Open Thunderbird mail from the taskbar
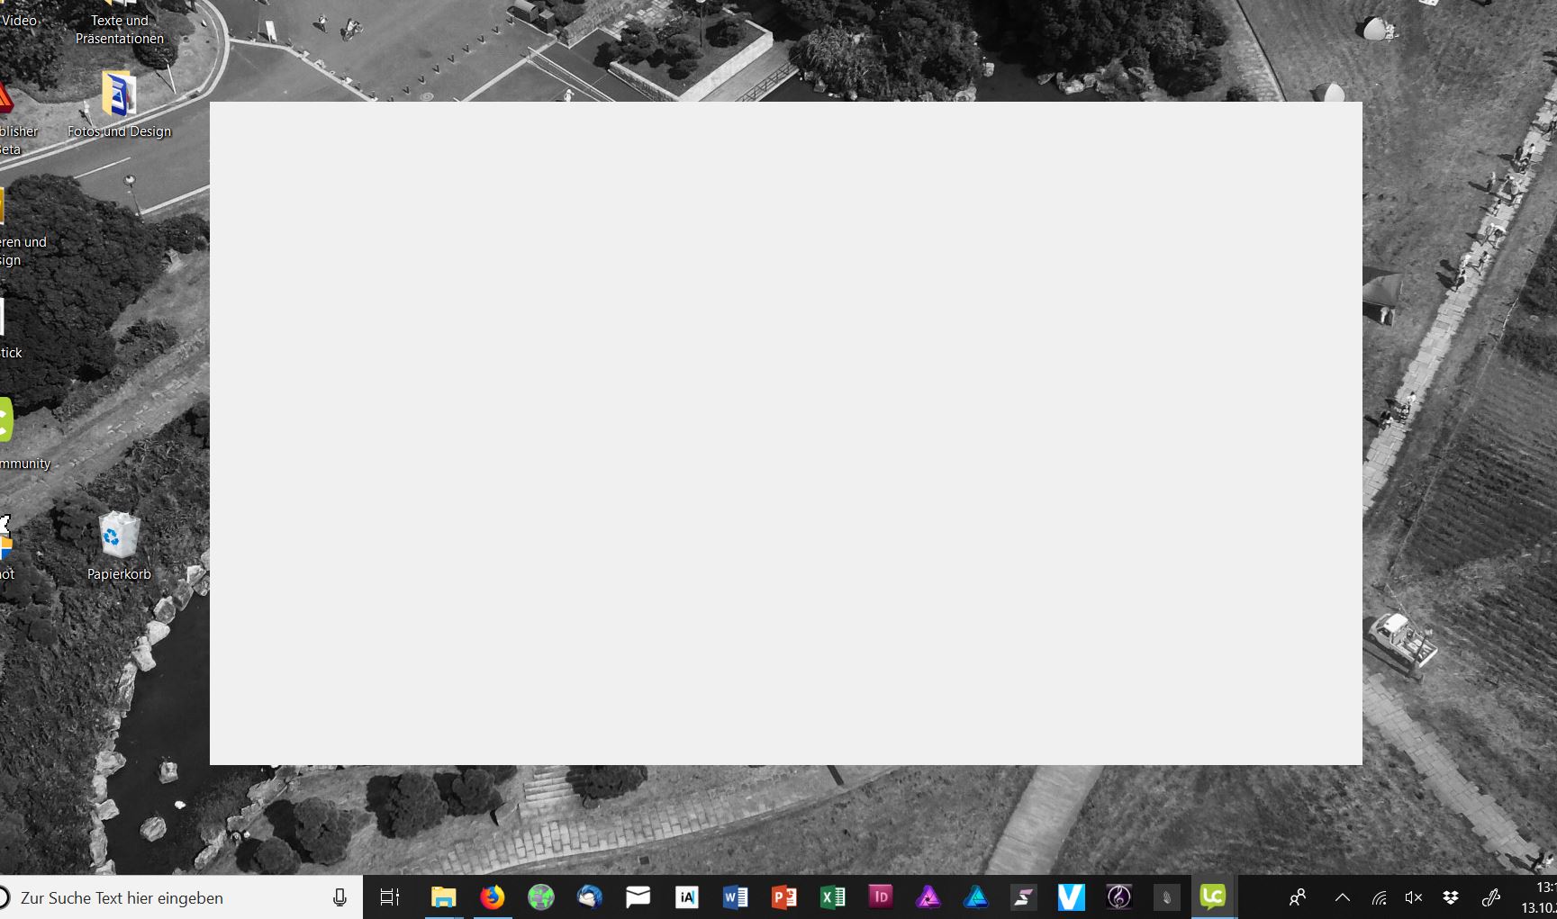1557x919 pixels. pyautogui.click(x=589, y=897)
